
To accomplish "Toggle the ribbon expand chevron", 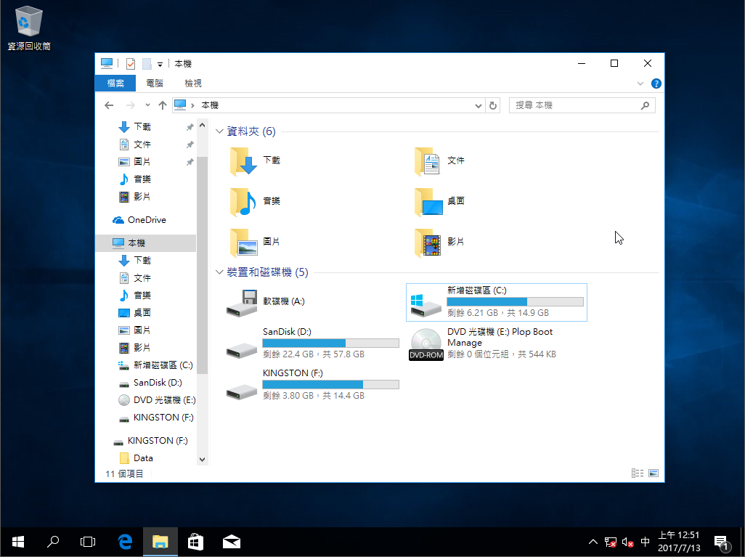I will (x=640, y=84).
